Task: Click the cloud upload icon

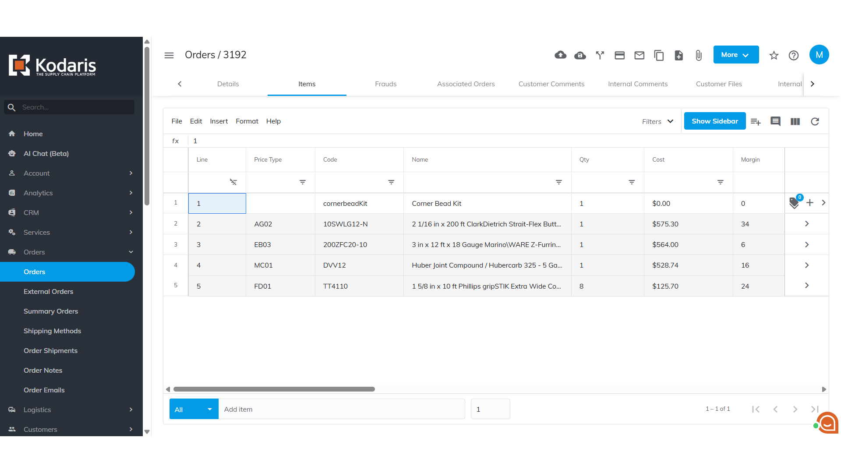Action: click(x=560, y=55)
